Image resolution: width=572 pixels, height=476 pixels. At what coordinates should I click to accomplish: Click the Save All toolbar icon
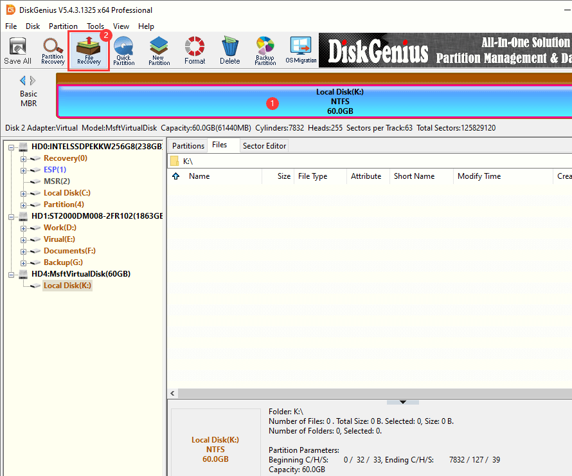coord(17,51)
